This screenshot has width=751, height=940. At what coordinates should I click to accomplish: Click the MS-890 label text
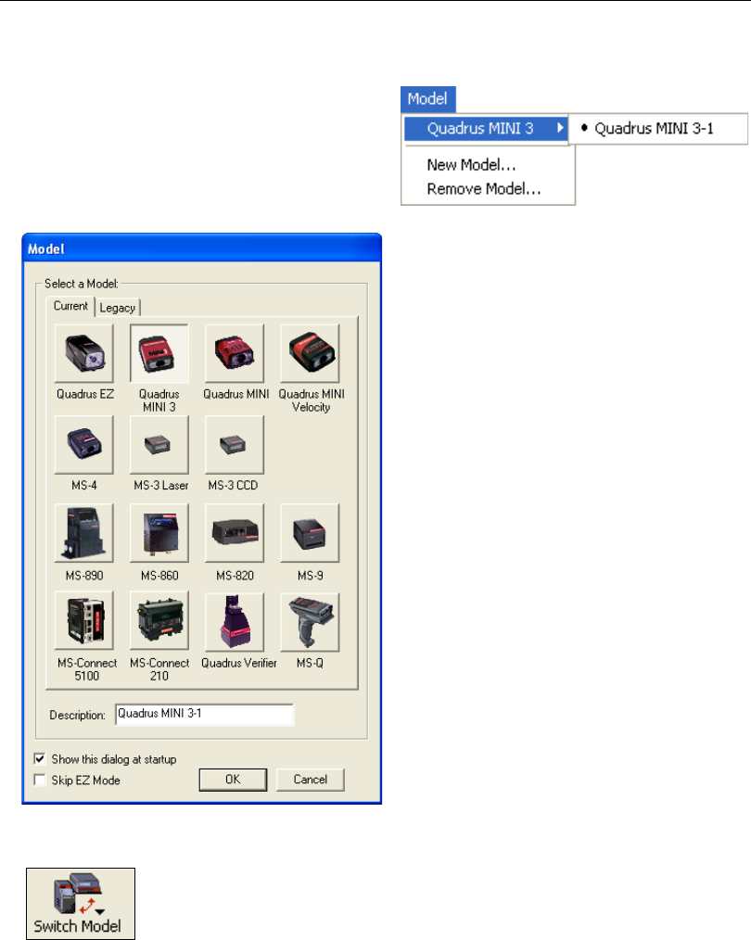point(84,576)
